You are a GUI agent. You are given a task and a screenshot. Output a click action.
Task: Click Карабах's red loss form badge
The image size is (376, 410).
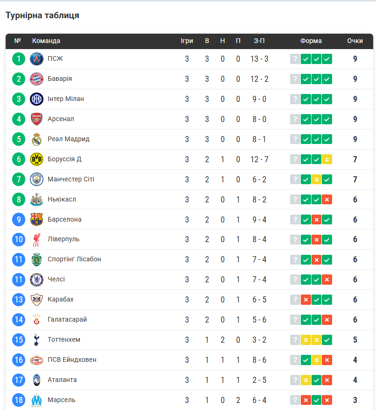click(x=306, y=300)
